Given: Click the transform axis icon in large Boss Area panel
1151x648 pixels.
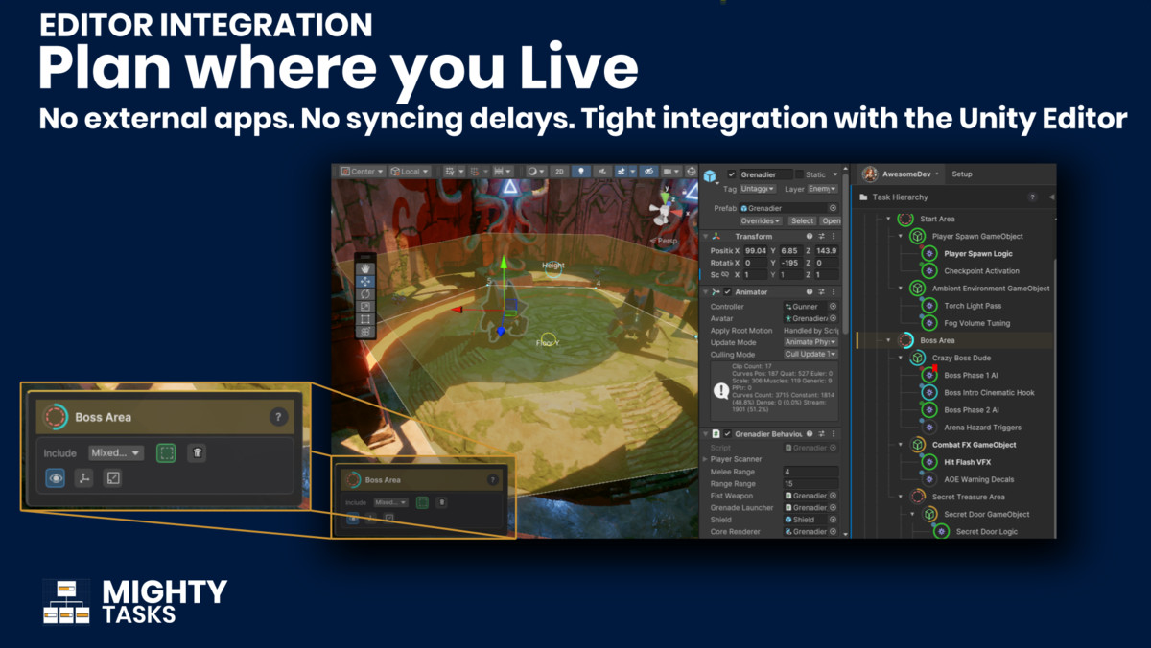Looking at the screenshot, I should (84, 477).
